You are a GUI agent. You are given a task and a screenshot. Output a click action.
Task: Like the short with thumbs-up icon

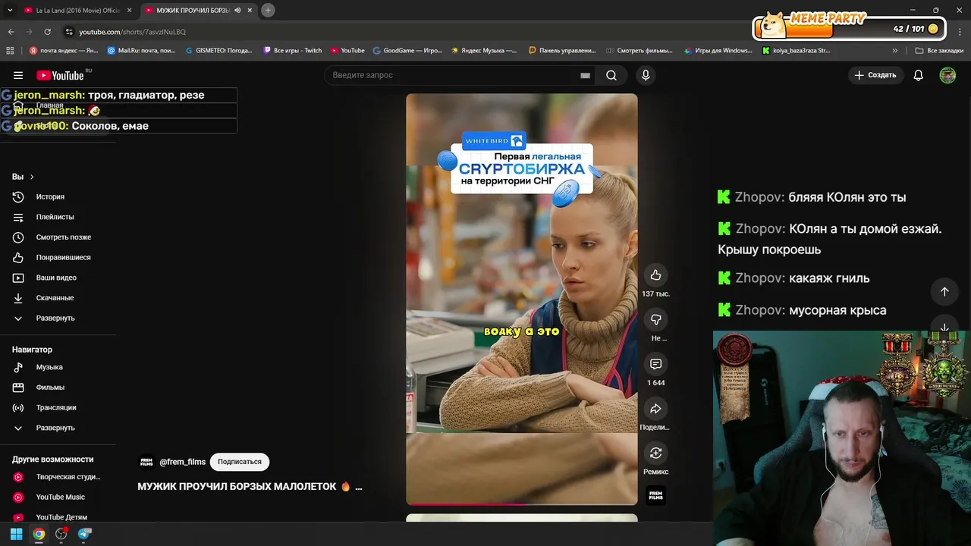pyautogui.click(x=655, y=275)
